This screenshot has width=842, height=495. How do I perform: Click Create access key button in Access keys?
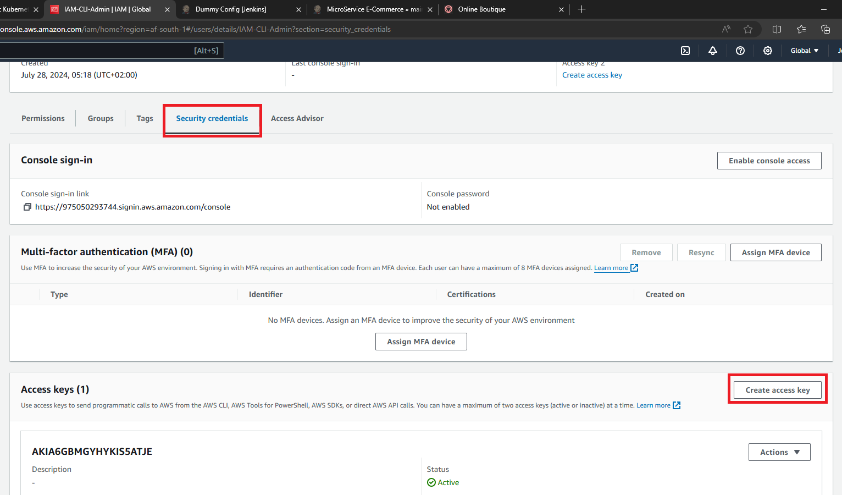point(778,390)
